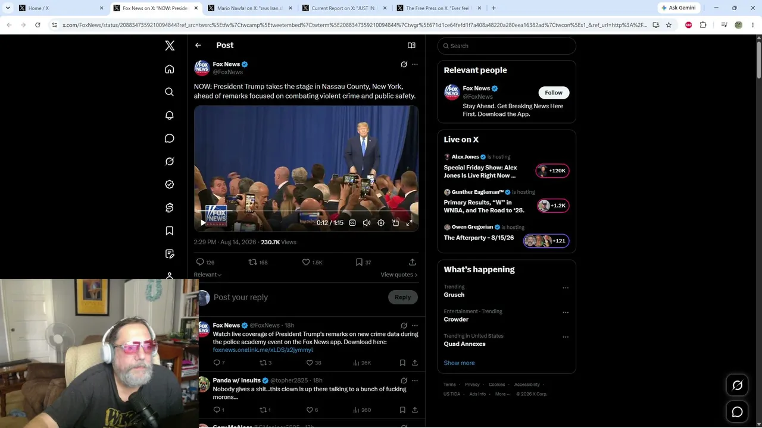
Task: Open the Extensions puzzle icon
Action: pyautogui.click(x=703, y=25)
